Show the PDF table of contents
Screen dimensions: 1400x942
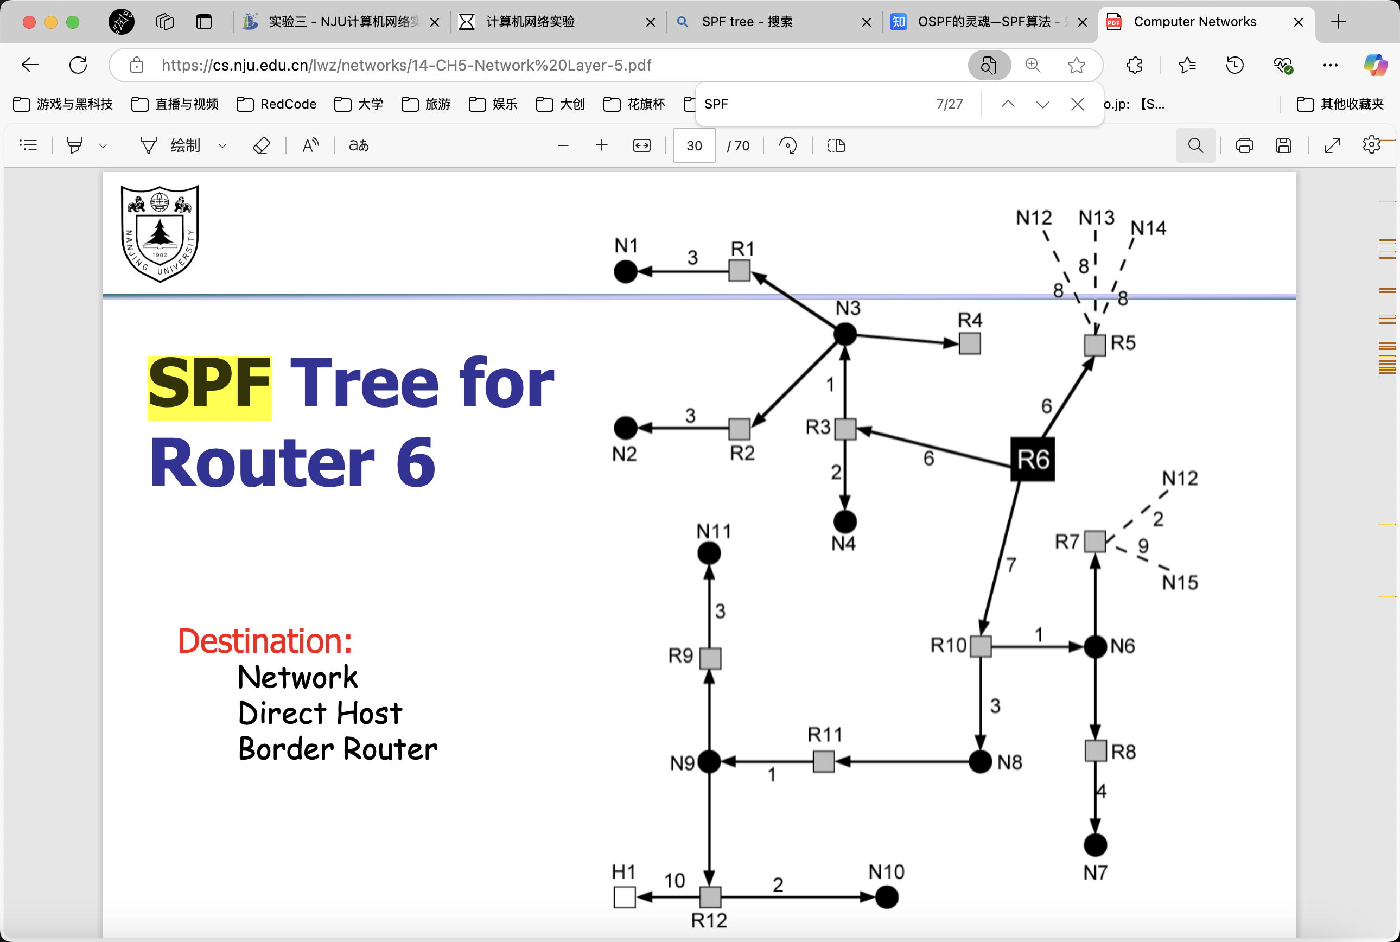tap(28, 145)
